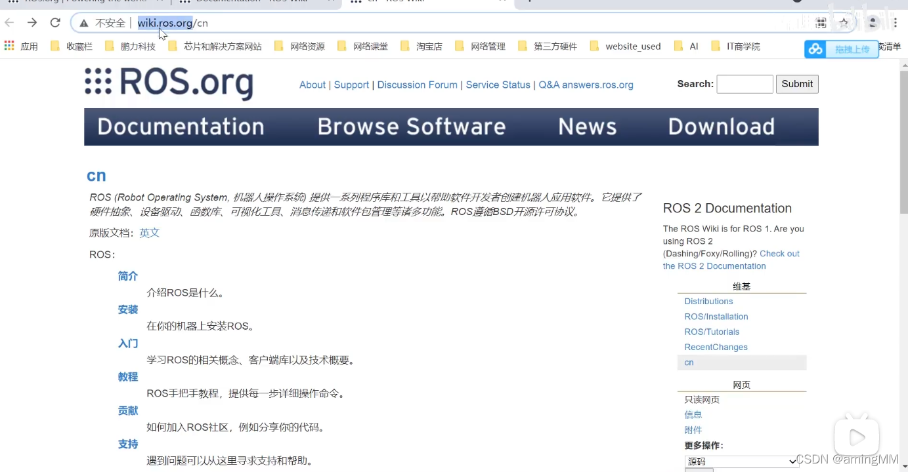The image size is (908, 472).
Task: Open the 鹏力科技 bookmark folder
Action: point(131,47)
